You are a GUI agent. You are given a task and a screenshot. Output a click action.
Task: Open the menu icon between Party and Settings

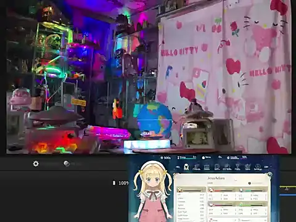coord(248,167)
